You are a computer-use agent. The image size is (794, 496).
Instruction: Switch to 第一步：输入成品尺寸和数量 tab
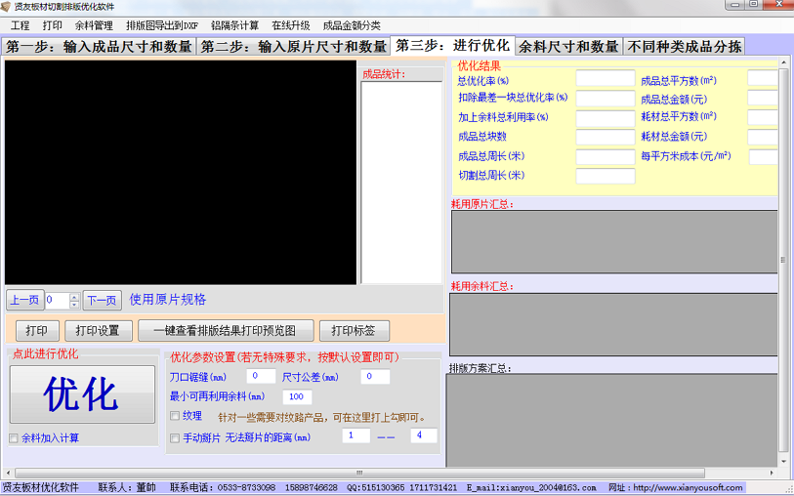(x=99, y=47)
